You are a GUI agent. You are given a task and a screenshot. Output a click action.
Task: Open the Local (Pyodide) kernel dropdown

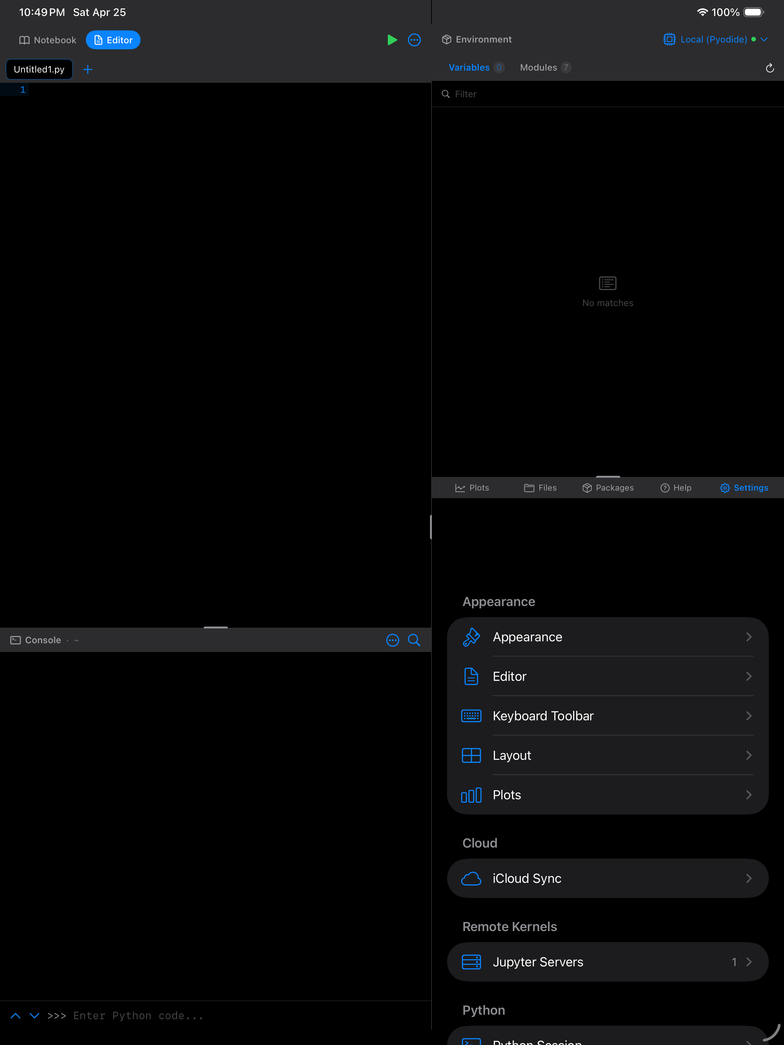716,39
